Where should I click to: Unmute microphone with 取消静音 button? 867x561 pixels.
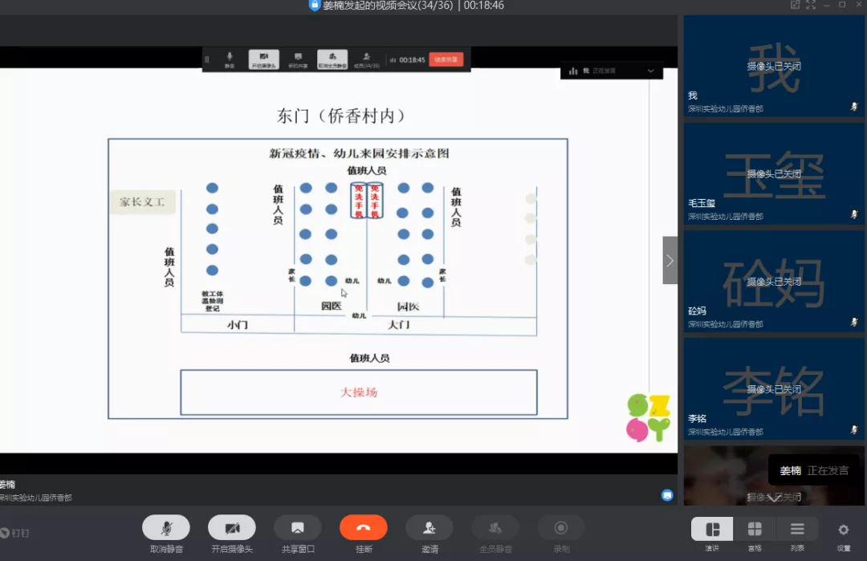(166, 528)
